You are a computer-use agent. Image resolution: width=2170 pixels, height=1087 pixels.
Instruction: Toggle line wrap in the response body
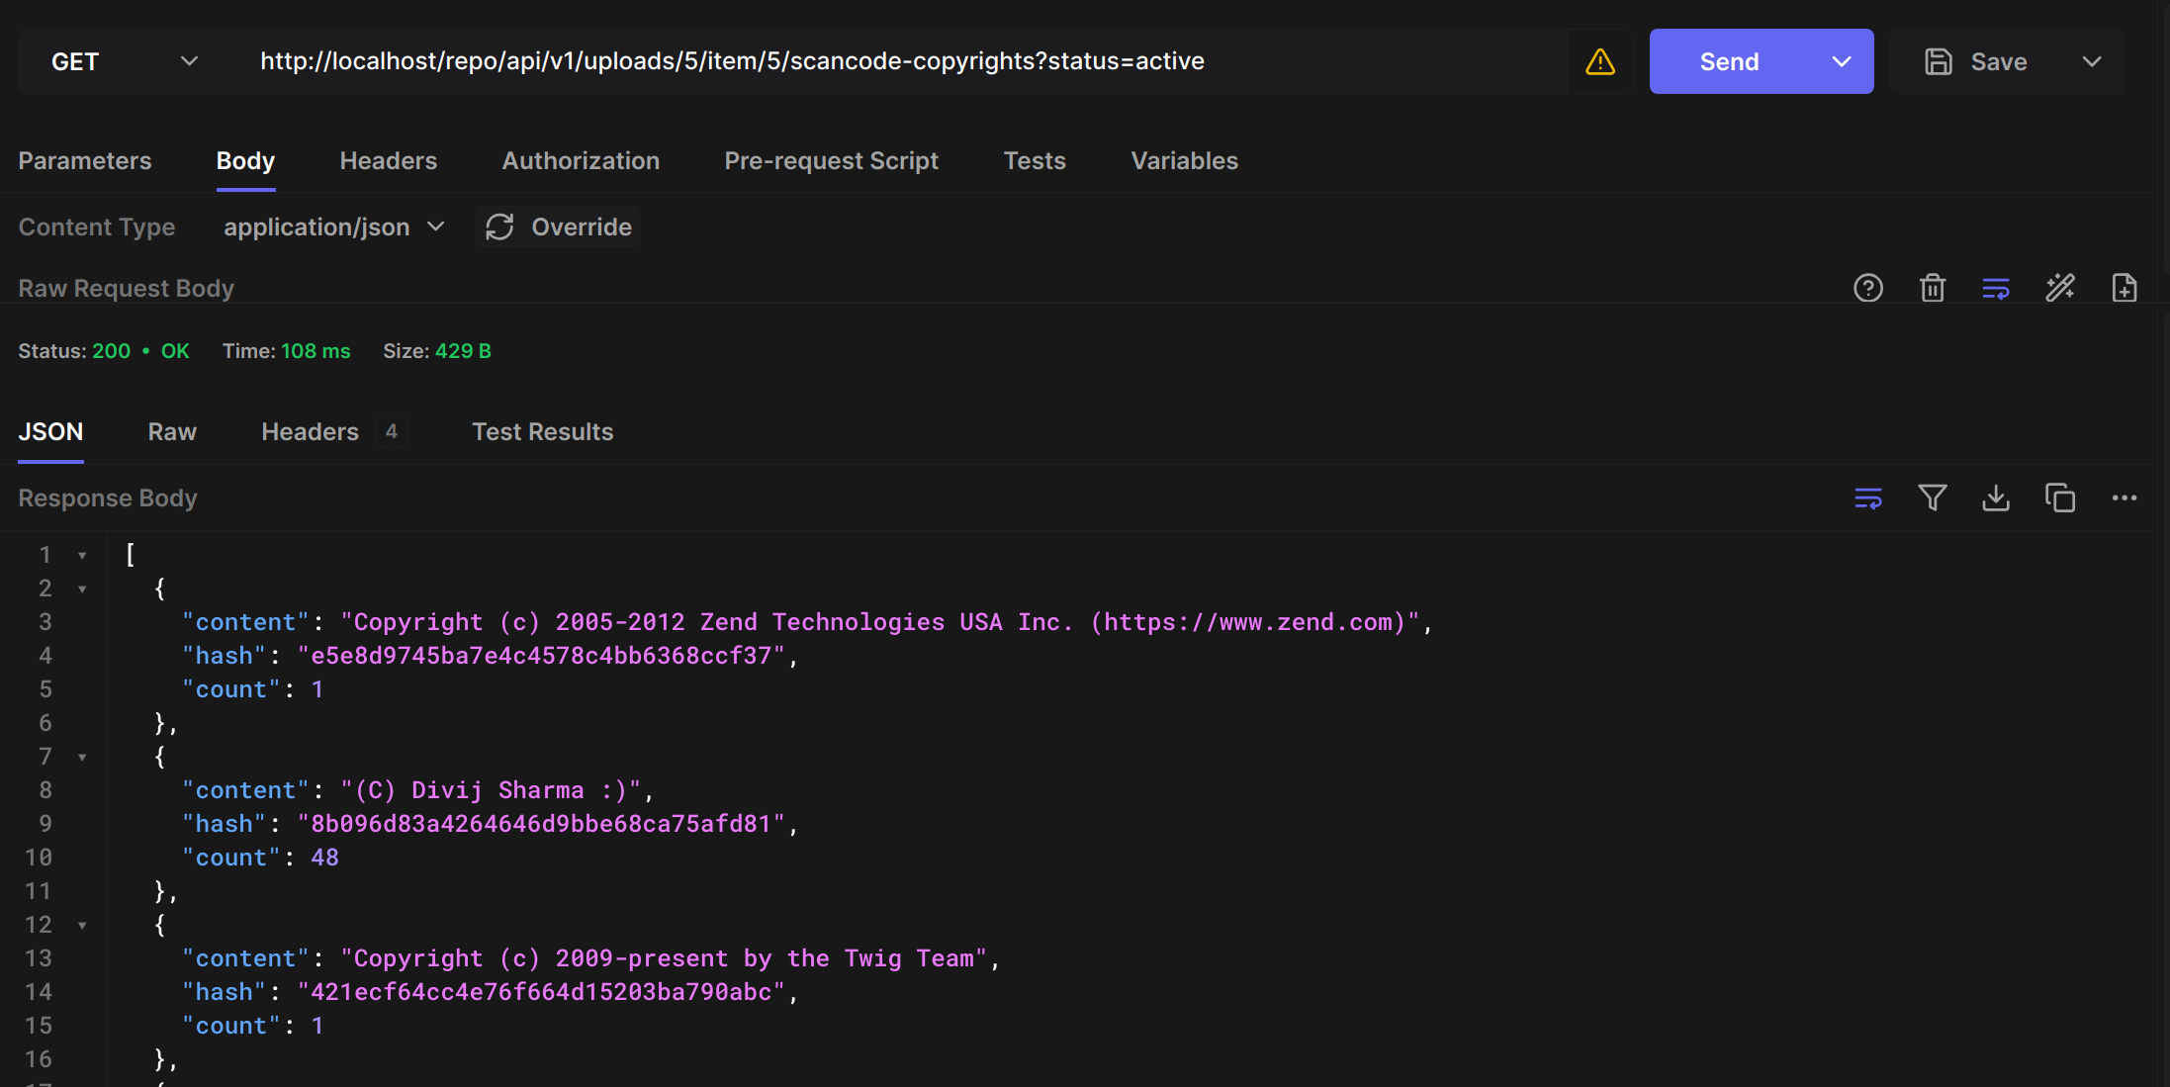point(1867,498)
